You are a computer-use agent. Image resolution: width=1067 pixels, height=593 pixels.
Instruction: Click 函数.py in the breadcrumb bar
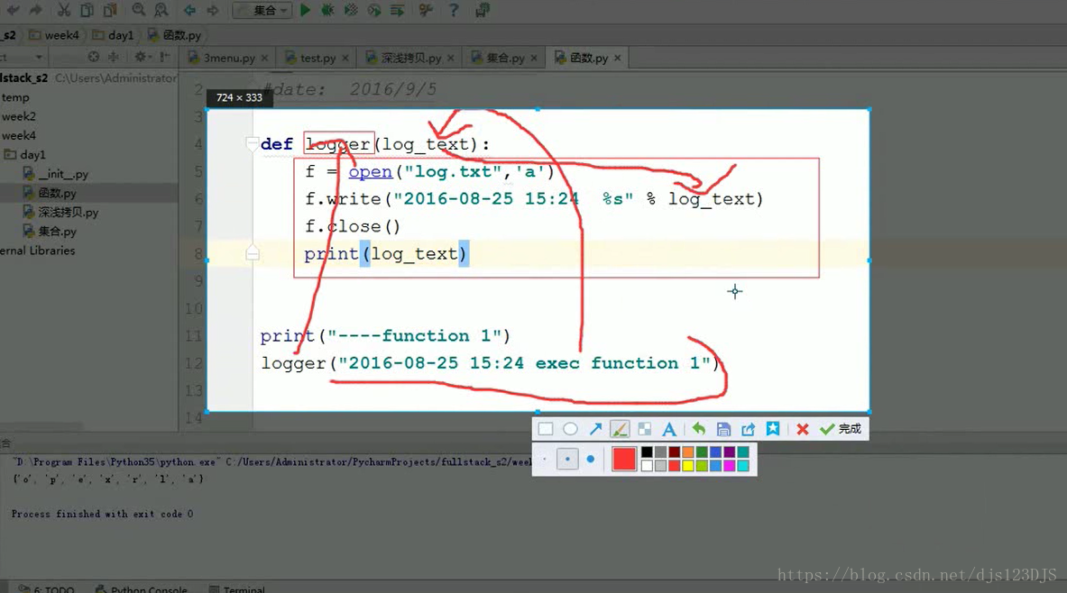[x=175, y=34]
